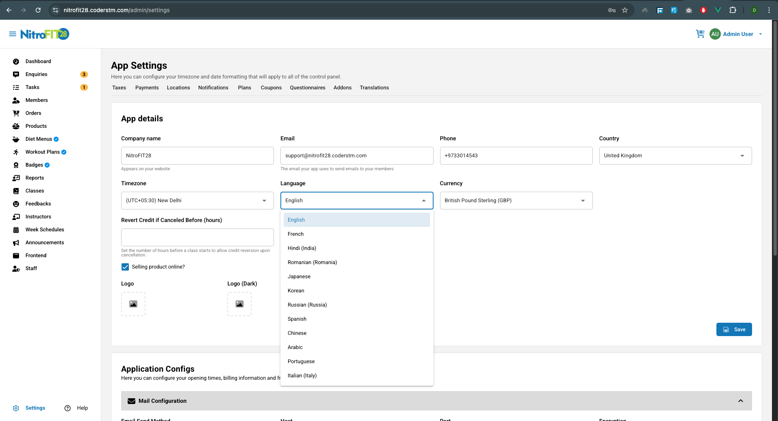
Task: Click the Revert Credit hours input field
Action: (x=197, y=237)
